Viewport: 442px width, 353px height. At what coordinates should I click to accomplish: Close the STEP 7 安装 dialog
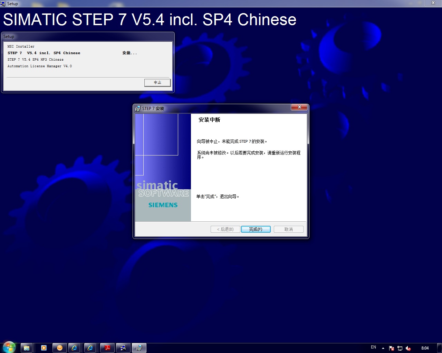(x=299, y=107)
